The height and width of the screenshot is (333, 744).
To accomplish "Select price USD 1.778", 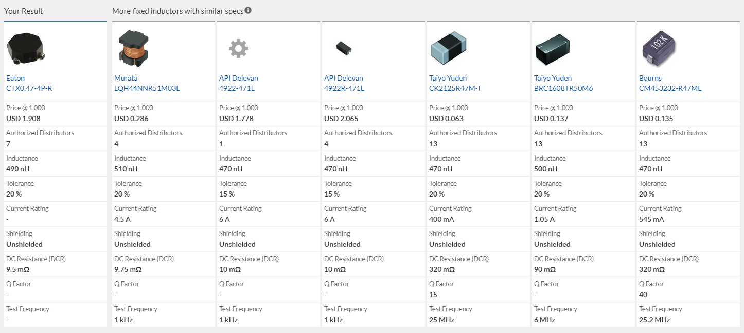I will coord(236,119).
